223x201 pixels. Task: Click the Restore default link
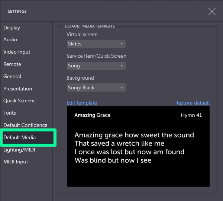[193, 103]
